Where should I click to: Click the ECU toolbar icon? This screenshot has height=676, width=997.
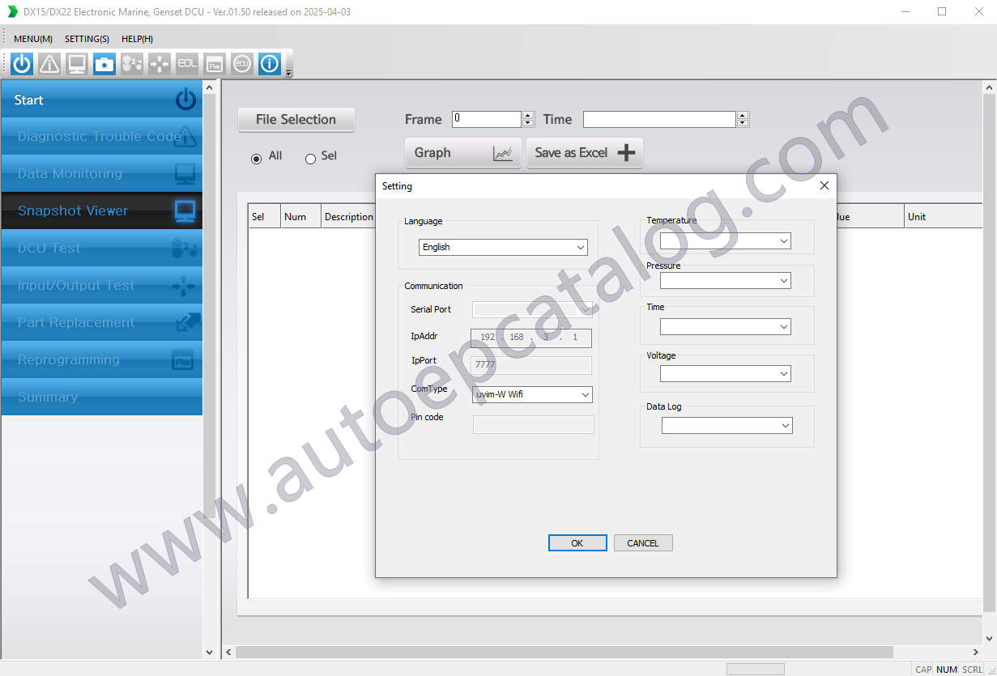[x=241, y=64]
